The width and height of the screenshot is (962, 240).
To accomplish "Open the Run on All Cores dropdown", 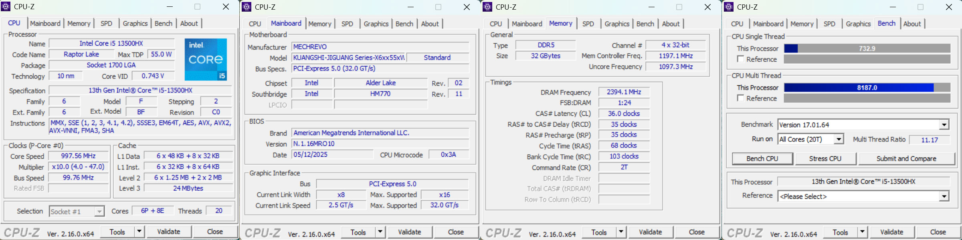I will tap(839, 139).
